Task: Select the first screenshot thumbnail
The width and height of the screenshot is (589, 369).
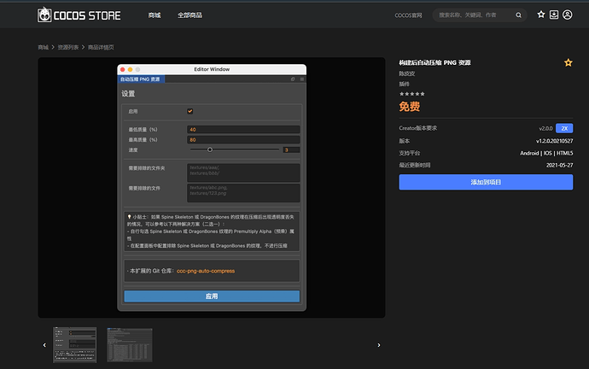Action: pos(74,344)
